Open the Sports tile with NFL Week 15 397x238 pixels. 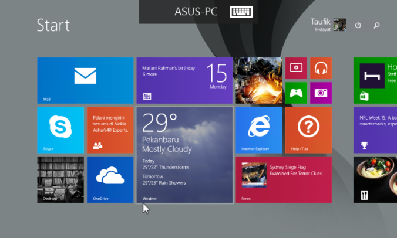[x=375, y=130]
